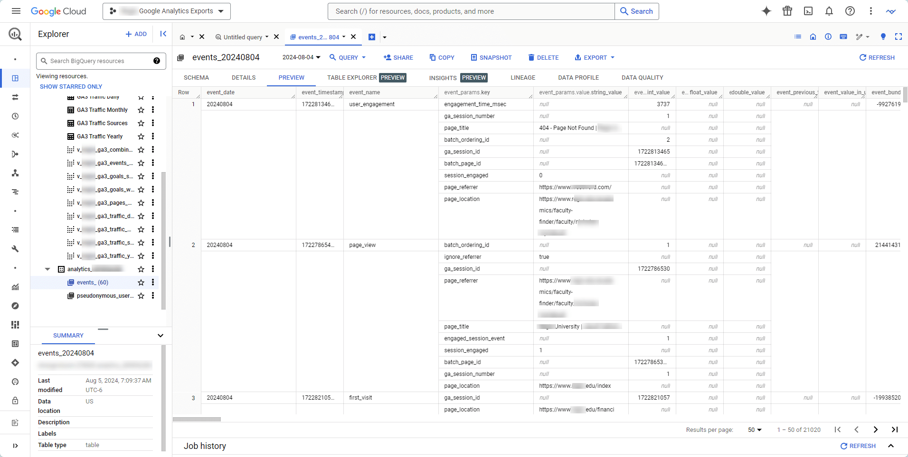Viewport: 908px width, 457px height.
Task: Collapse the analytics dataset in Explorer
Action: pyautogui.click(x=47, y=268)
